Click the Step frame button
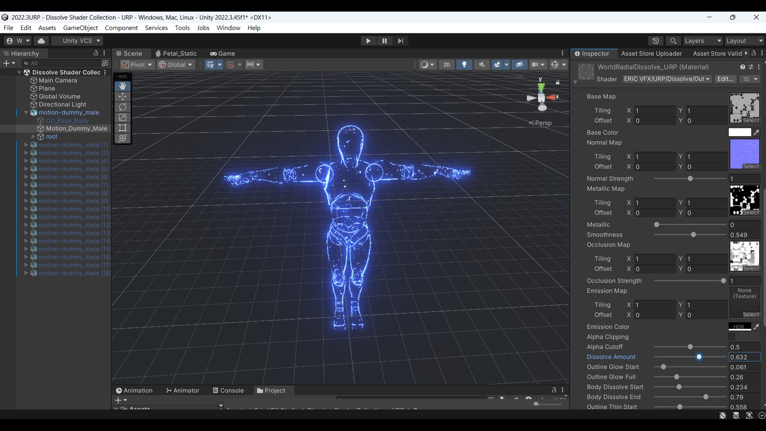This screenshot has height=431, width=766. tap(401, 41)
